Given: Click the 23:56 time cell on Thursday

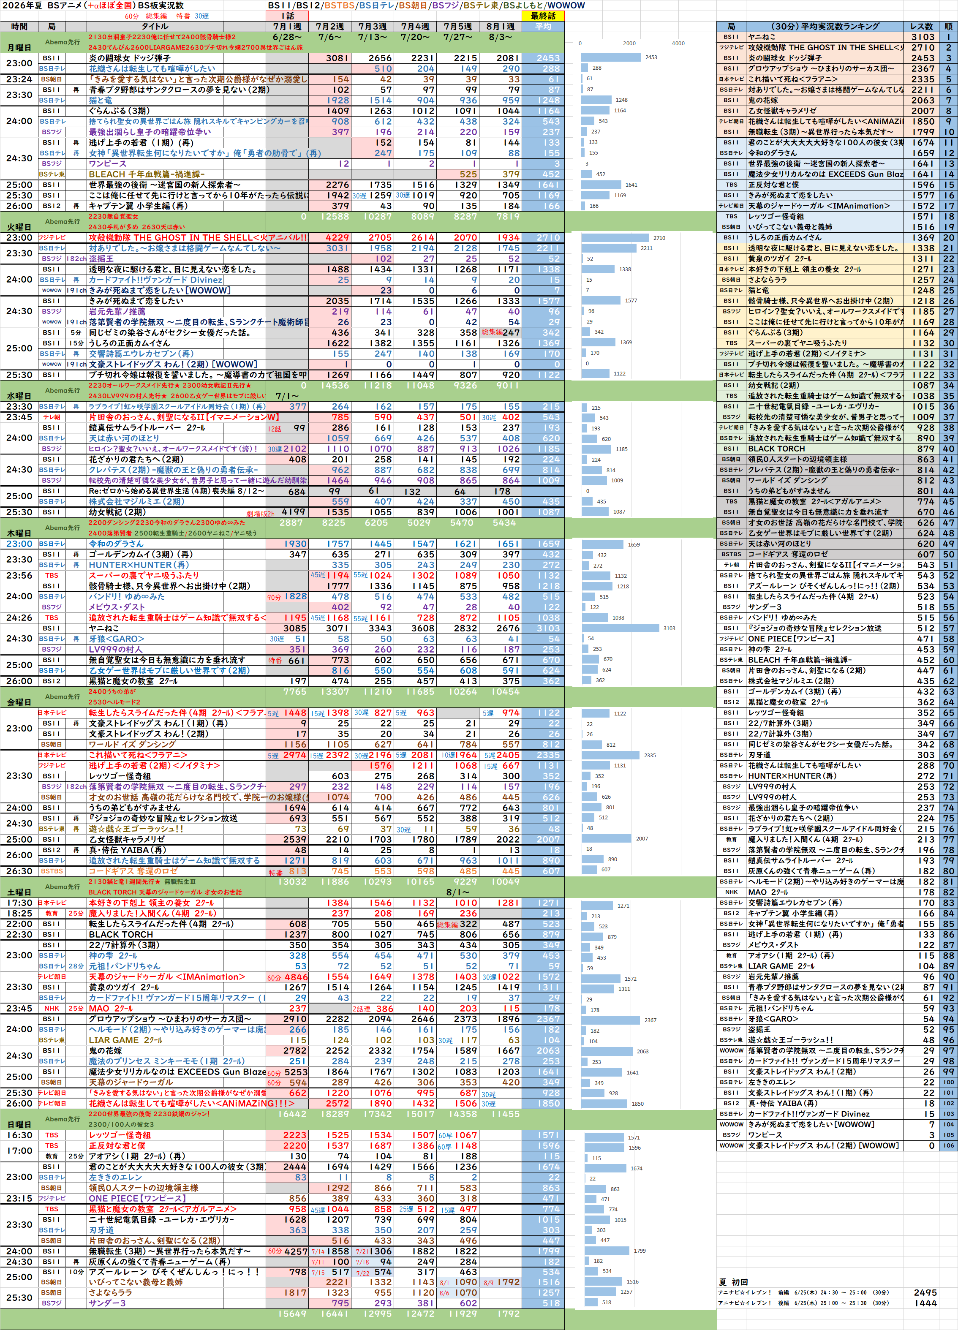Looking at the screenshot, I should click(19, 575).
